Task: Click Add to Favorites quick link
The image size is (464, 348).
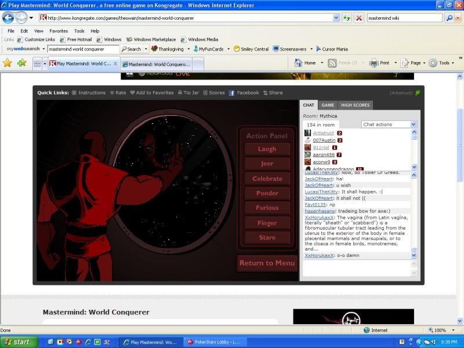Action: 152,93
